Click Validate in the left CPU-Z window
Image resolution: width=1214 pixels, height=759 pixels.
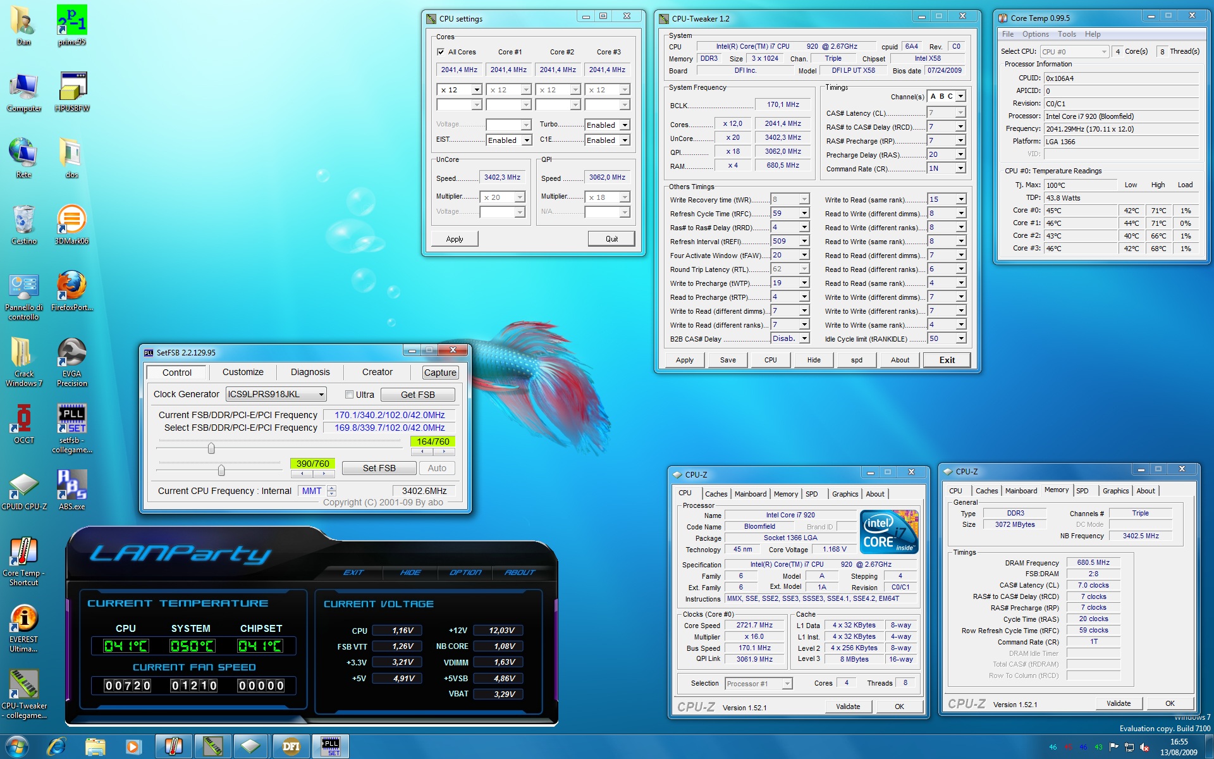848,707
